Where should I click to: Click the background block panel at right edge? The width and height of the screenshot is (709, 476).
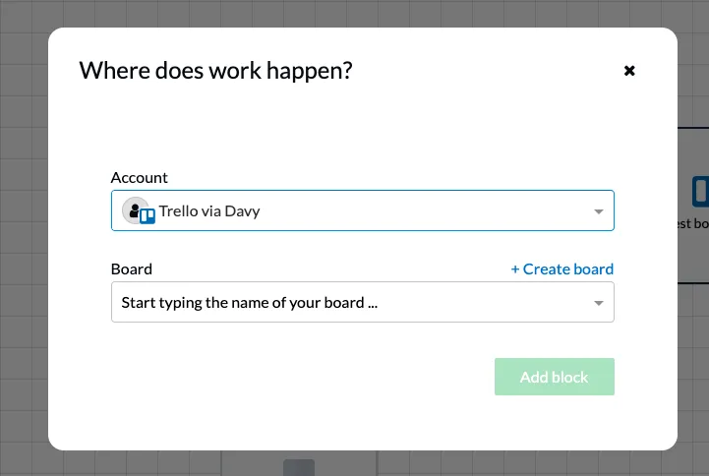point(693,206)
